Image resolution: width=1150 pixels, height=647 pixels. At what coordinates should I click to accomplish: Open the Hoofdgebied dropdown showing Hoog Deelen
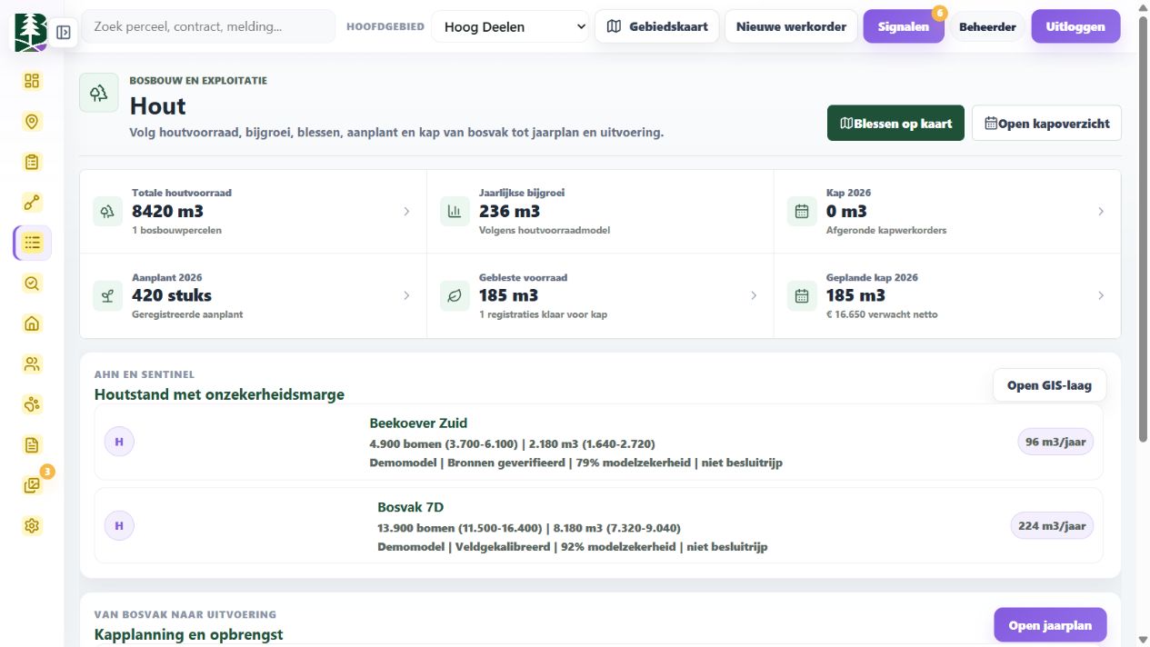[511, 27]
